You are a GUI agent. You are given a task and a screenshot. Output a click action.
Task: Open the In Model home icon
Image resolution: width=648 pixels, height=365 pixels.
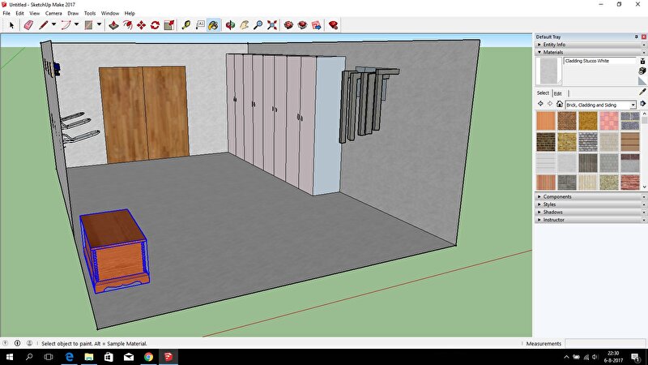coord(560,104)
